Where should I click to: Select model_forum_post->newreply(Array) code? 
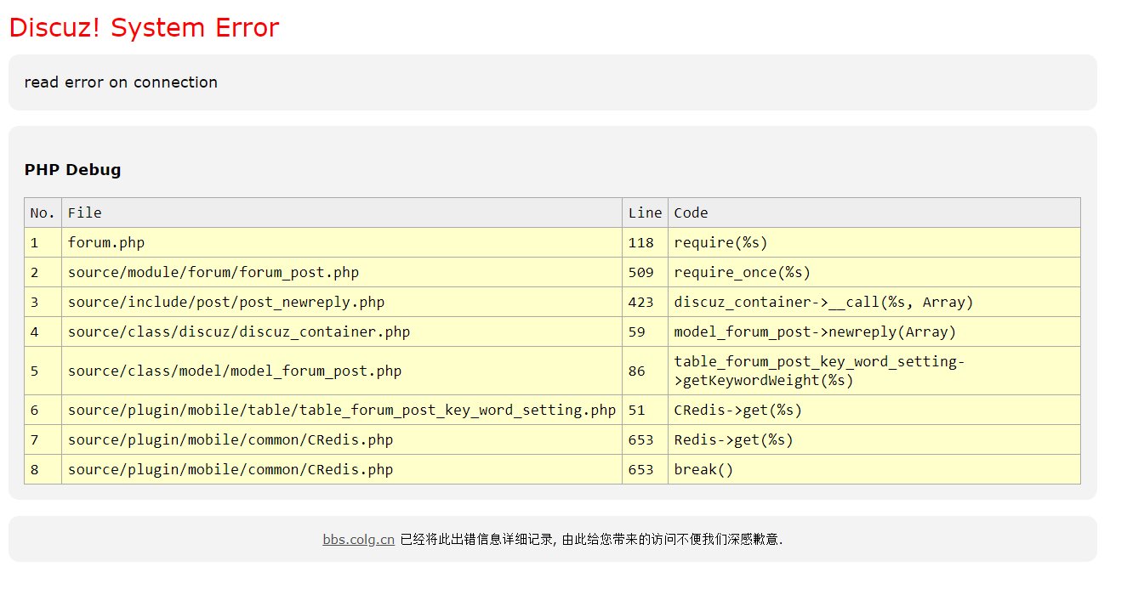click(x=874, y=331)
